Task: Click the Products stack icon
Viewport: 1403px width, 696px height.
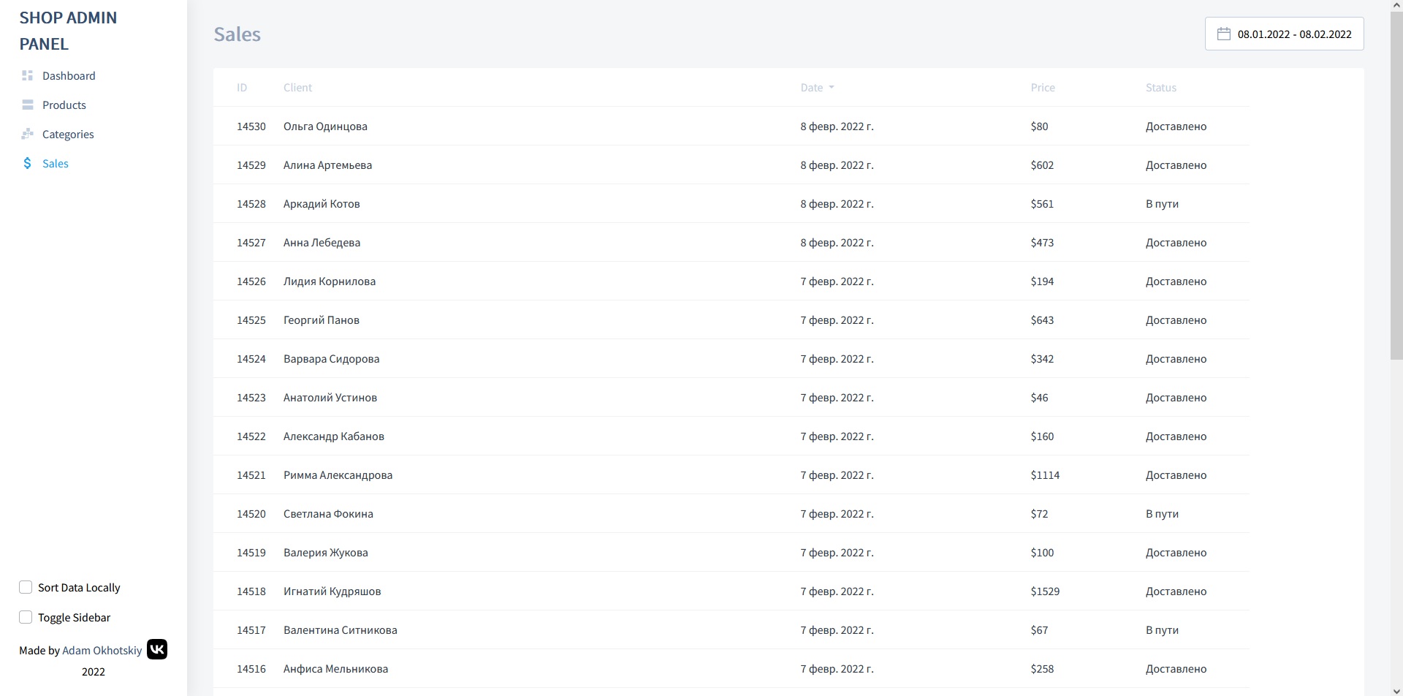Action: click(x=28, y=105)
